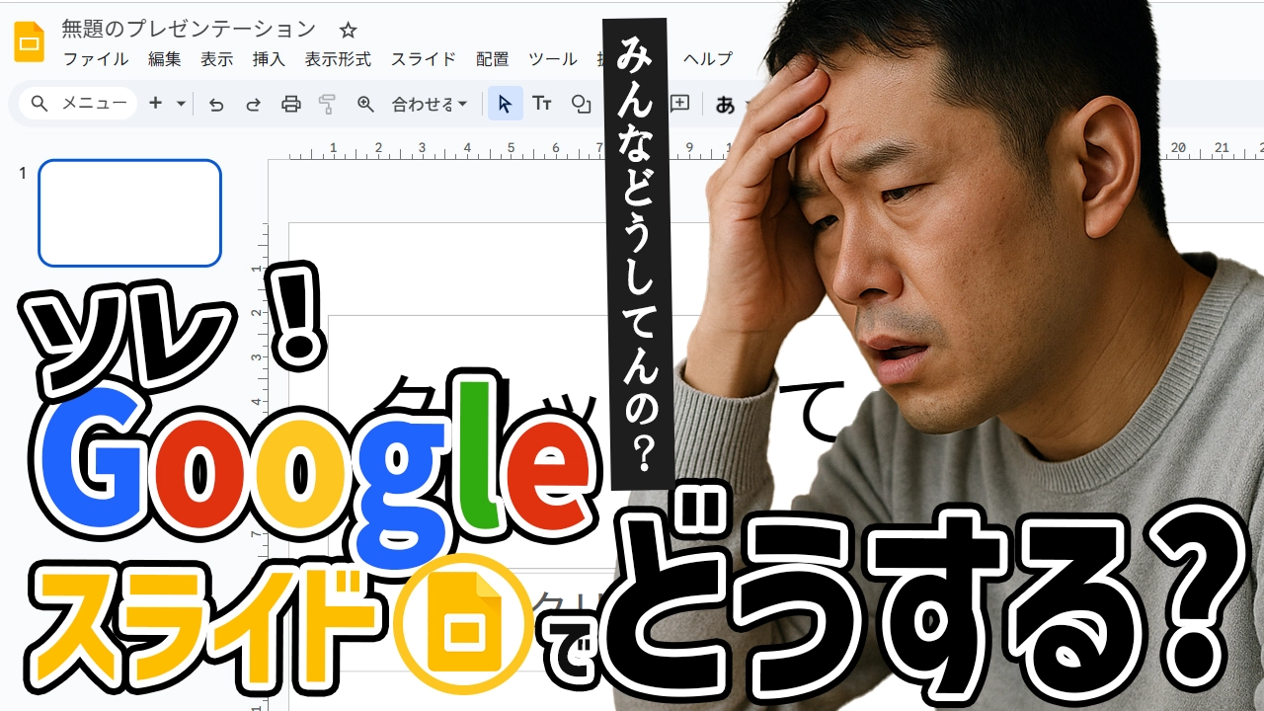Expand the new slide layout dropdown arrow
1264x711 pixels.
pyautogui.click(x=181, y=104)
